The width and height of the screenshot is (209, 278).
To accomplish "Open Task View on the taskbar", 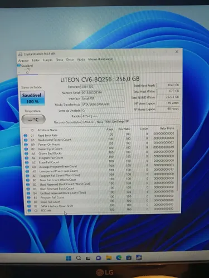I will coord(89,258).
